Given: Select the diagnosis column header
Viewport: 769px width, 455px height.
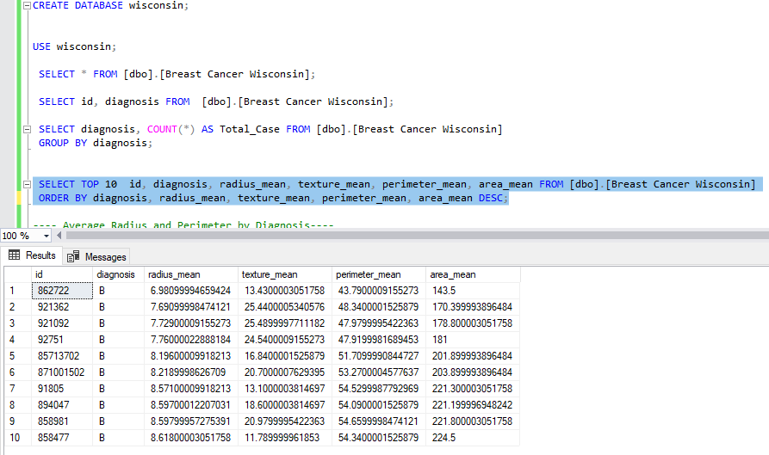Looking at the screenshot, I should tap(118, 274).
